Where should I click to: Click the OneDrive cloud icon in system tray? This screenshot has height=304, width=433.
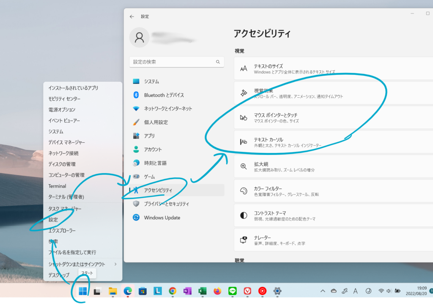(334, 291)
